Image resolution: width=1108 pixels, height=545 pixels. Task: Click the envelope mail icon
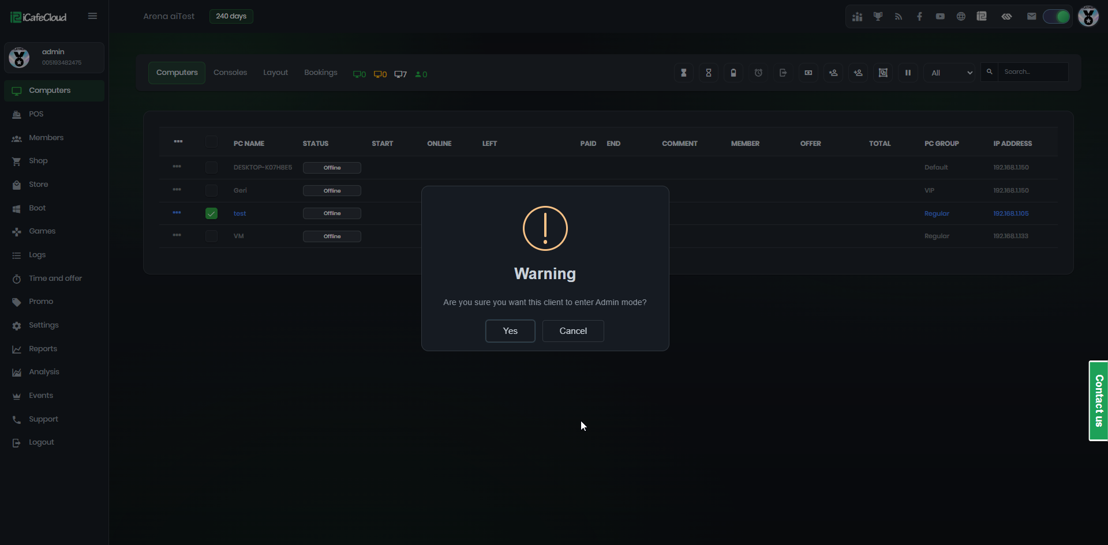[1031, 17]
